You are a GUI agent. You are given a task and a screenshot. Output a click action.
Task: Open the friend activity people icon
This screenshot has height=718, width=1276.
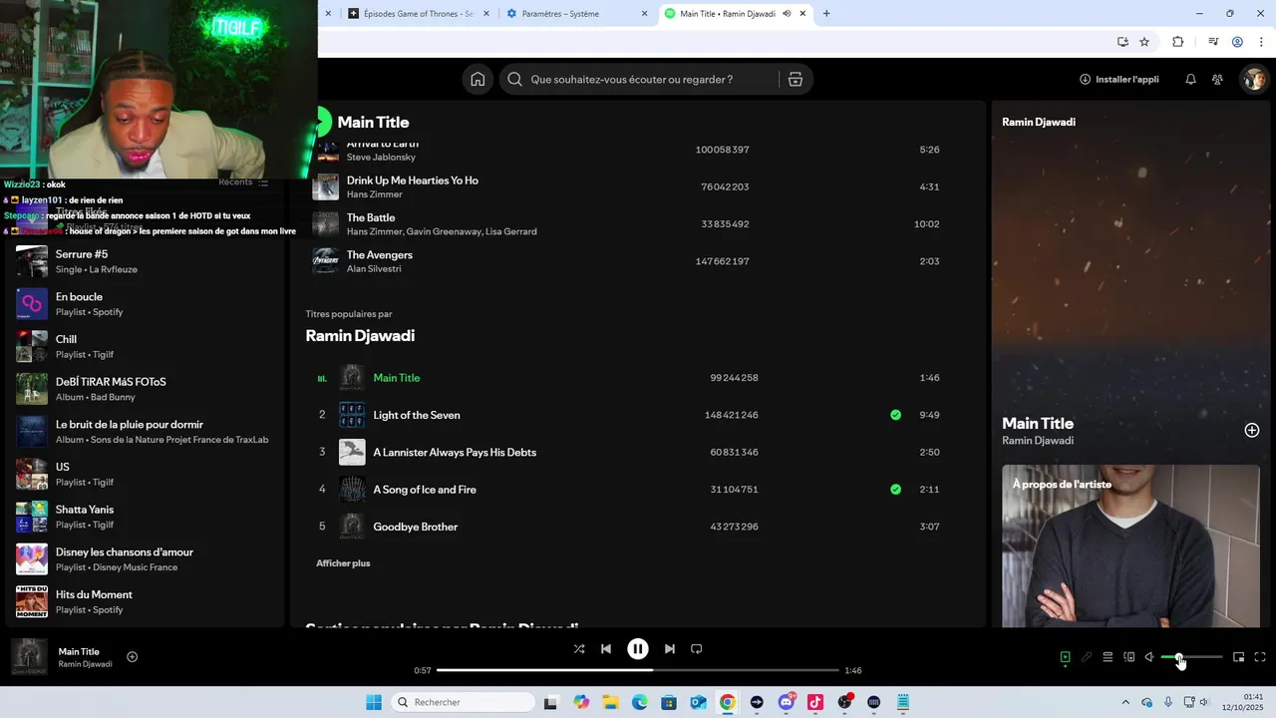[x=1217, y=80]
